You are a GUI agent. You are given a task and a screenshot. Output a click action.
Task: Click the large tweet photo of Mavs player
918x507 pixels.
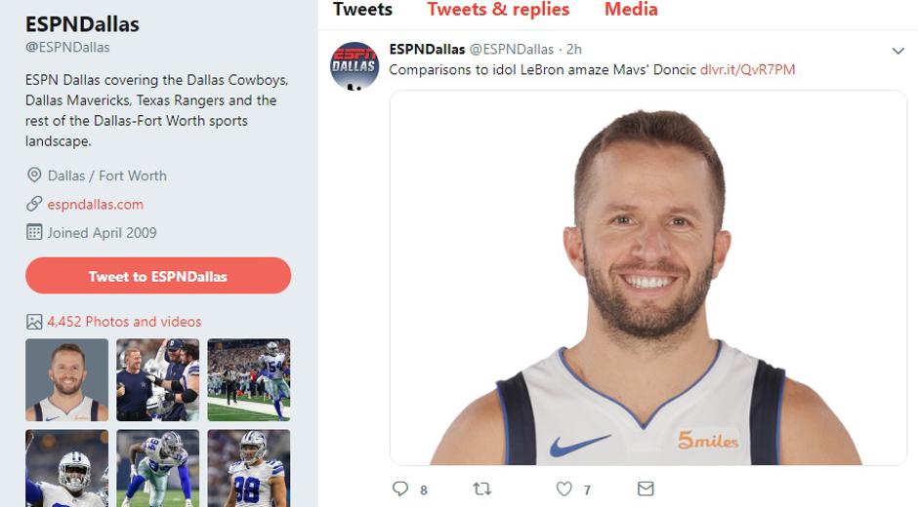(647, 278)
